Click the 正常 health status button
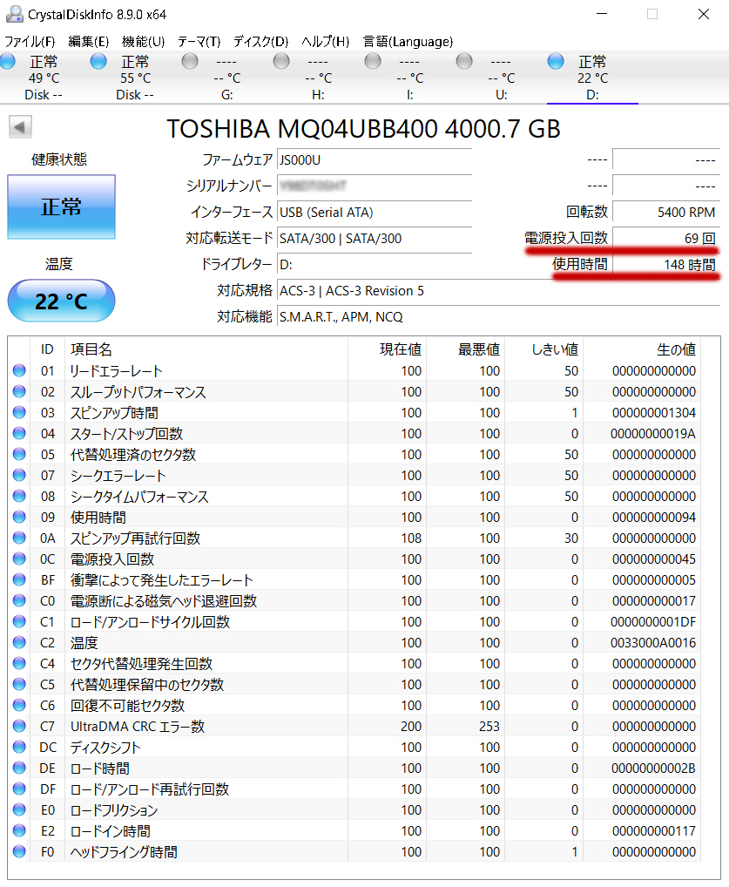The image size is (729, 887). coord(61,207)
